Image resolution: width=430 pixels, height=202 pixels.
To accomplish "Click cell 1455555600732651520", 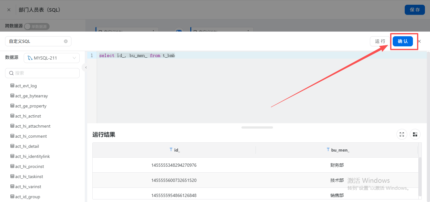I will pos(174,180).
